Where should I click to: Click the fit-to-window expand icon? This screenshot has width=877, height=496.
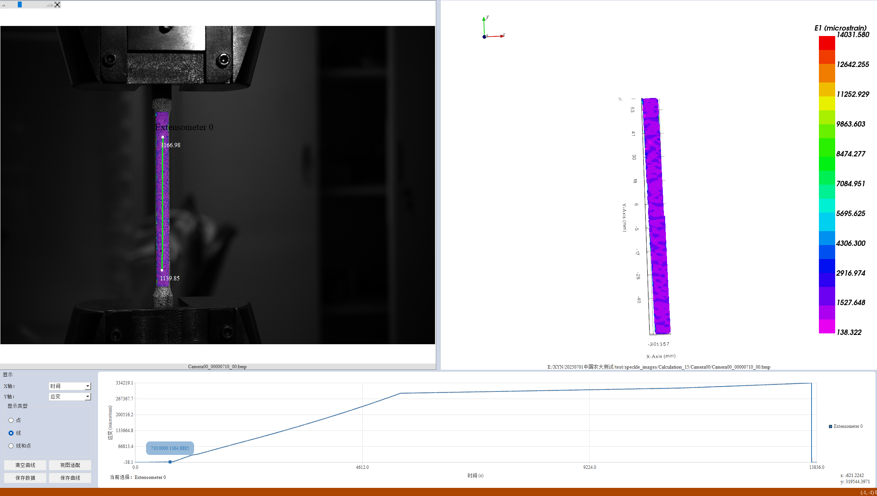[57, 5]
